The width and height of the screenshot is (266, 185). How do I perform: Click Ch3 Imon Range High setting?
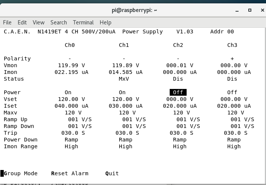(234, 147)
